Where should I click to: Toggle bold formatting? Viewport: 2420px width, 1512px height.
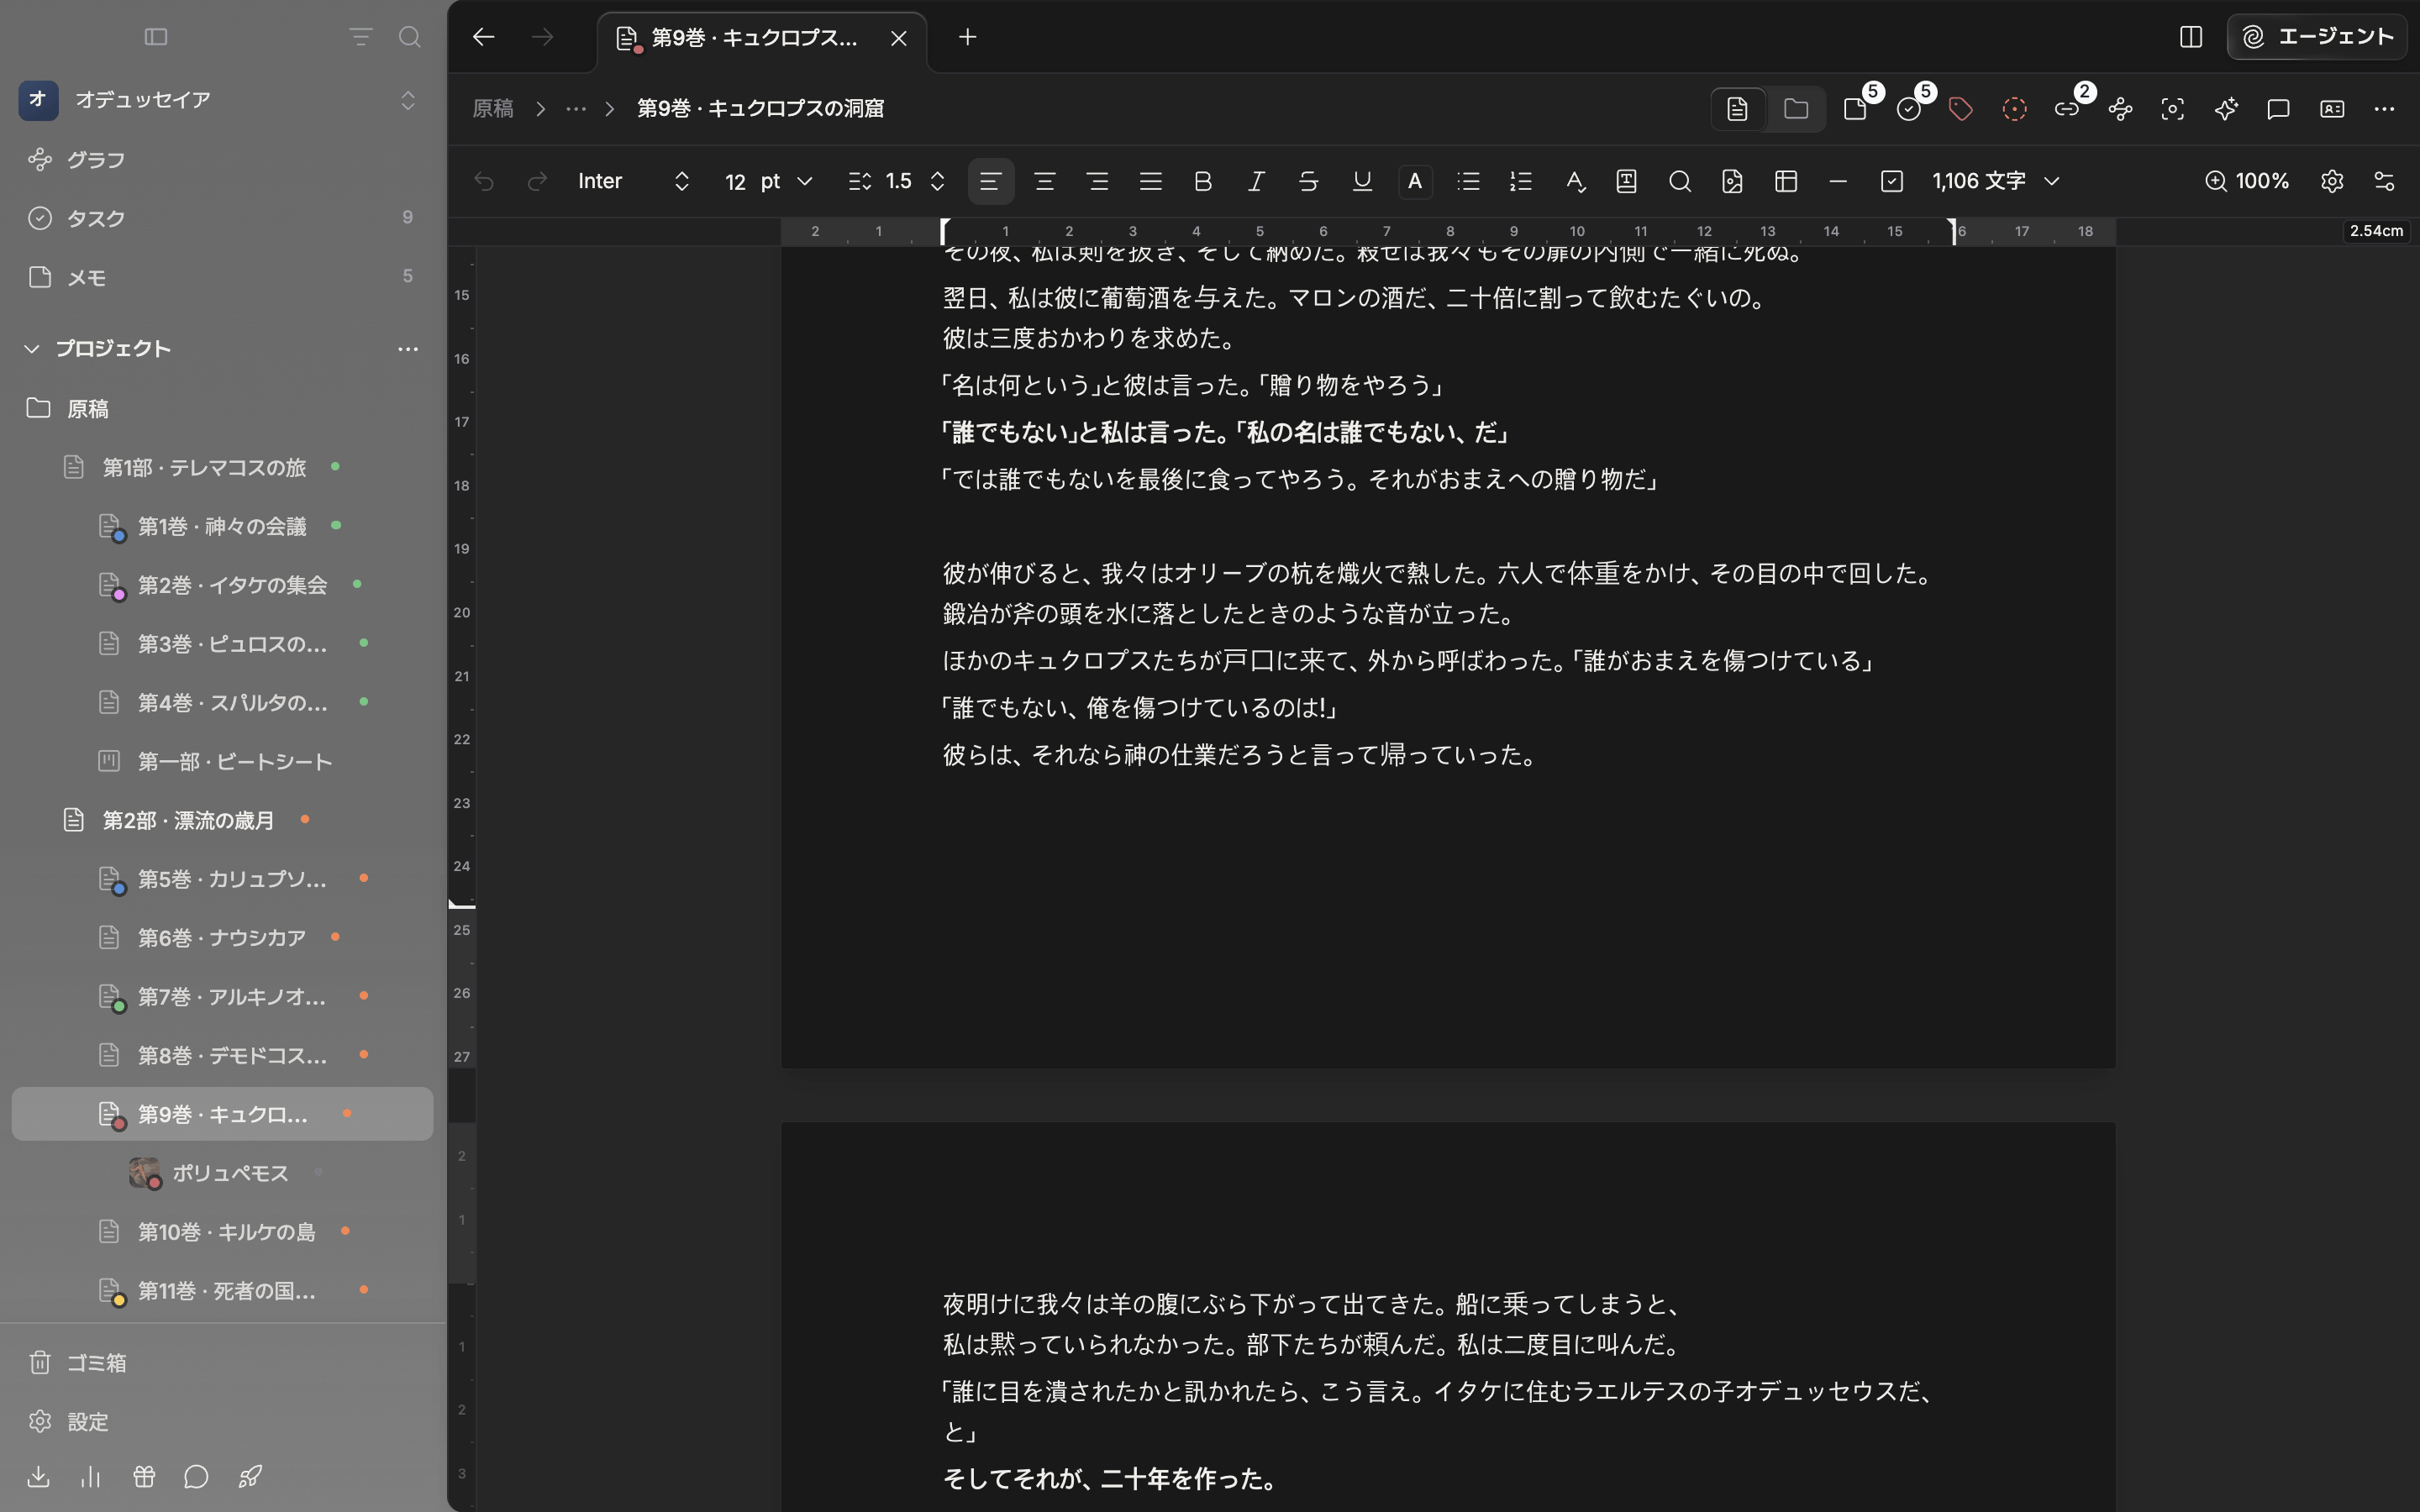pos(1203,181)
